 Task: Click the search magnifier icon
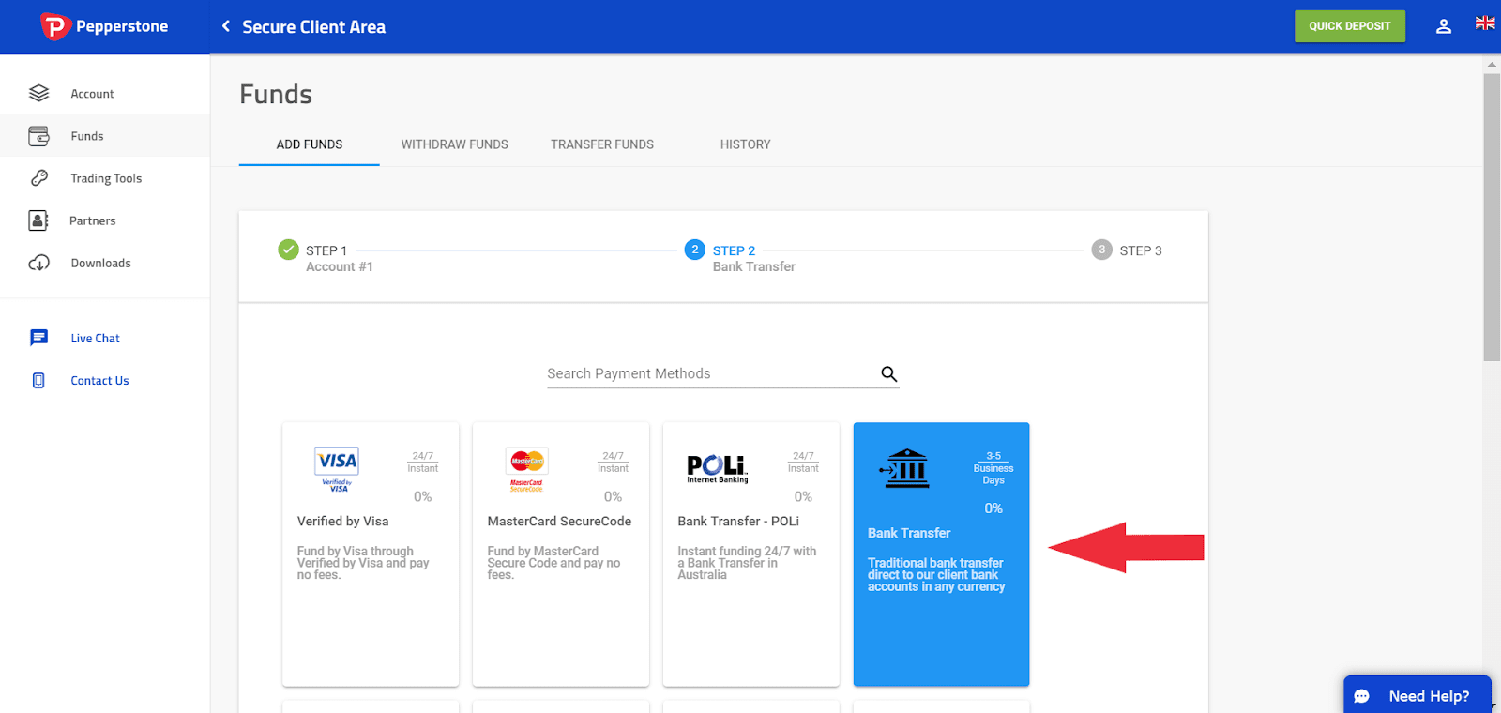(889, 373)
